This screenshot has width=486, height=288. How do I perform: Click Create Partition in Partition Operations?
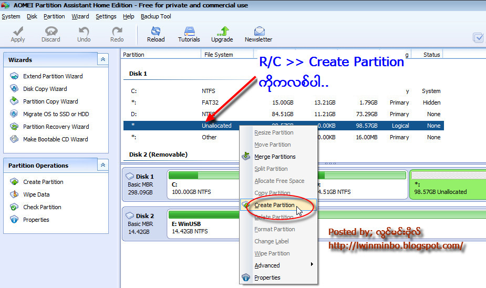(x=43, y=182)
